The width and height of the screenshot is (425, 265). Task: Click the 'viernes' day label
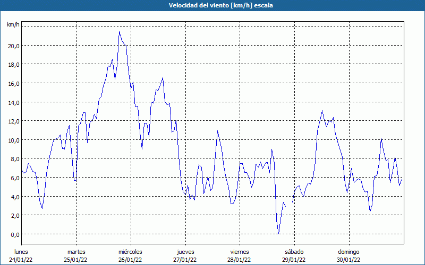tap(240, 252)
